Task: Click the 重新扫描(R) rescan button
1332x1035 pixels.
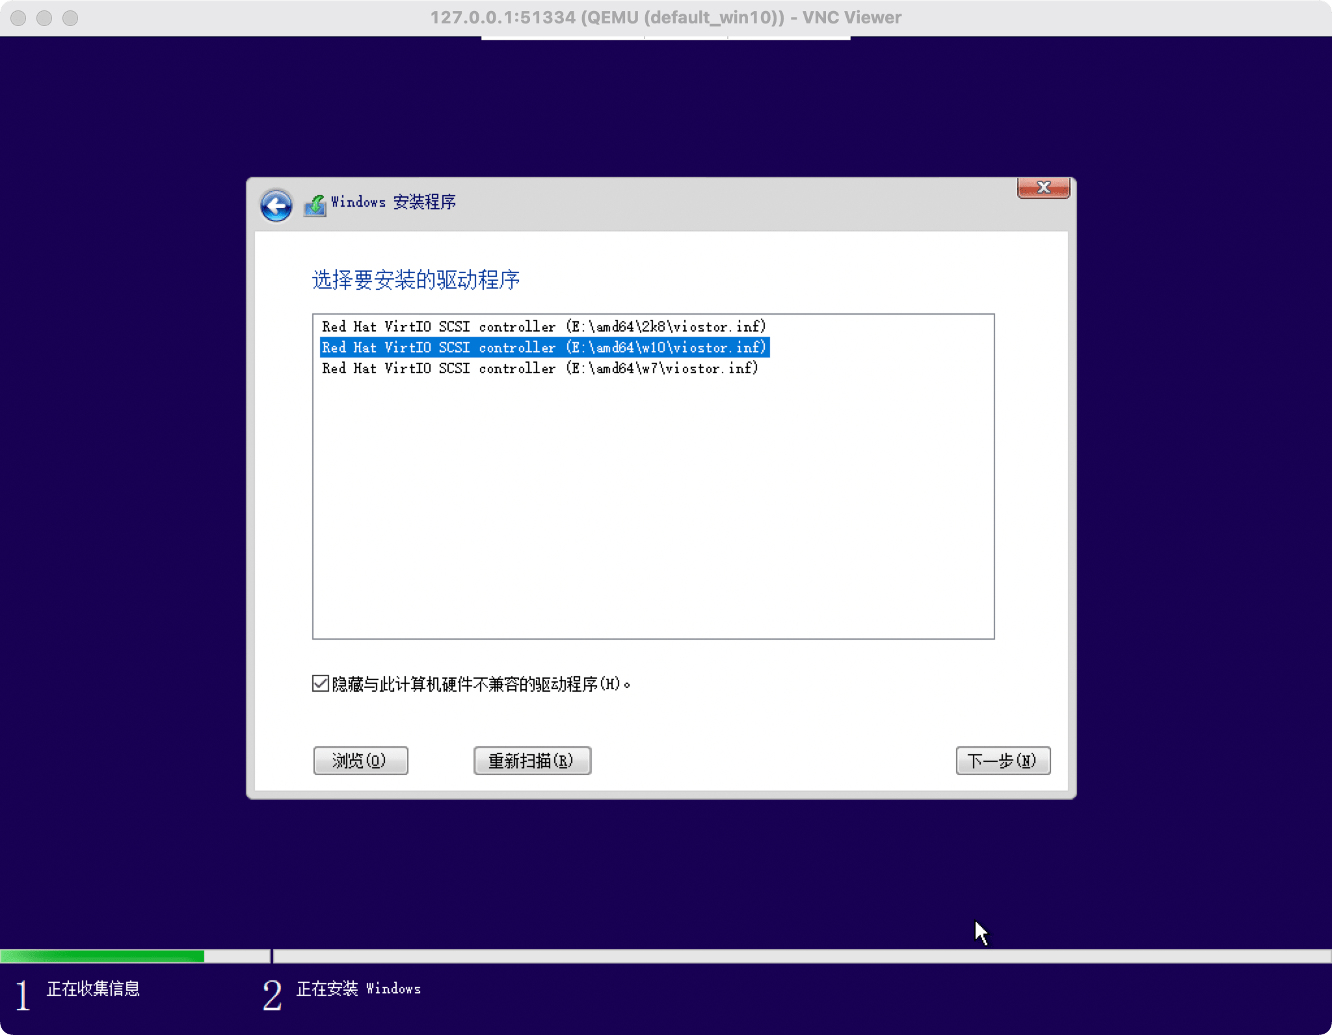Action: pyautogui.click(x=532, y=760)
